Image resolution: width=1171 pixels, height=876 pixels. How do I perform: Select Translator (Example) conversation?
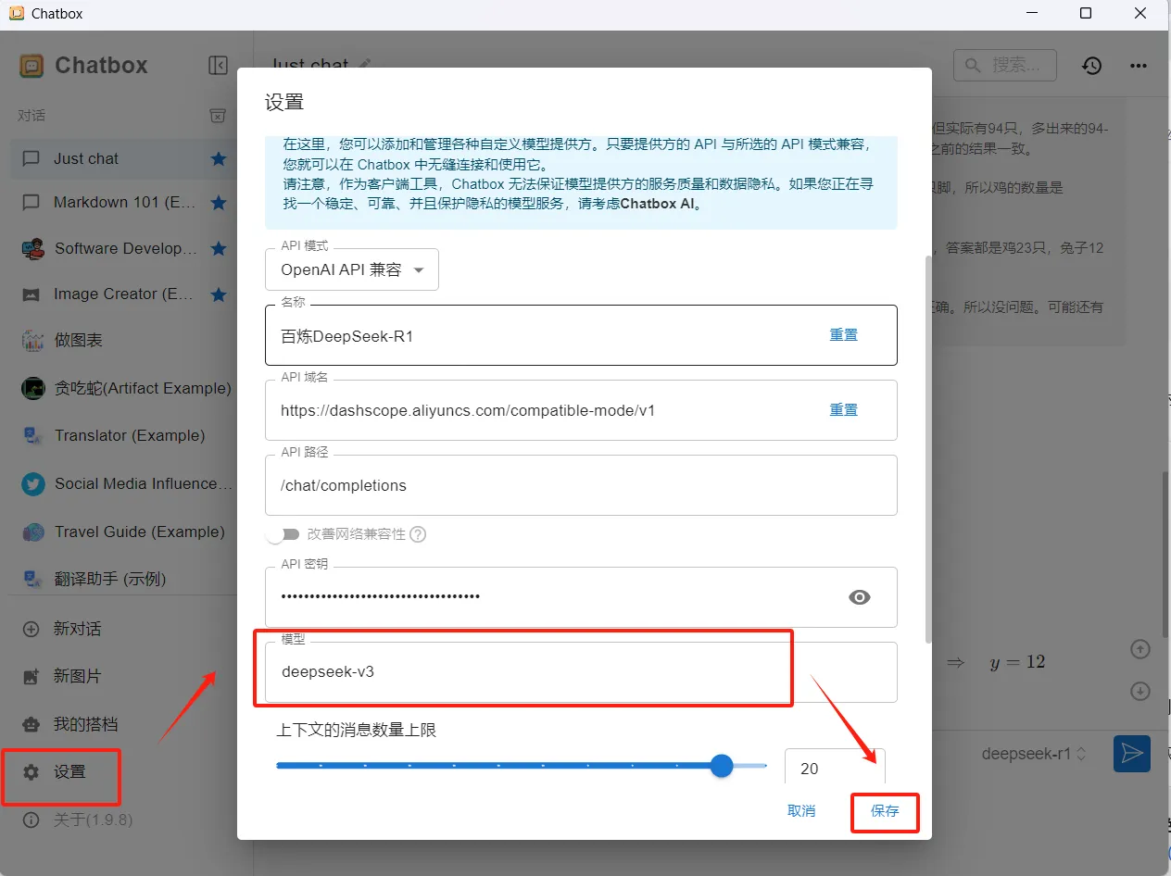[x=124, y=435]
